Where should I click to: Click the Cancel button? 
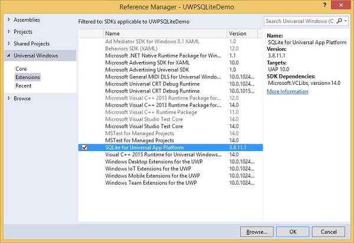(329, 232)
